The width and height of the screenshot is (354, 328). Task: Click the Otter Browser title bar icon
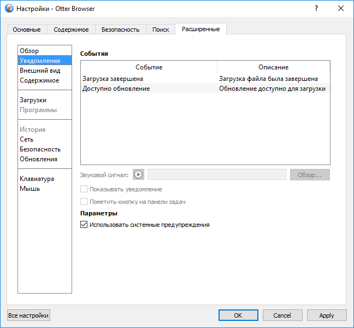coord(9,9)
